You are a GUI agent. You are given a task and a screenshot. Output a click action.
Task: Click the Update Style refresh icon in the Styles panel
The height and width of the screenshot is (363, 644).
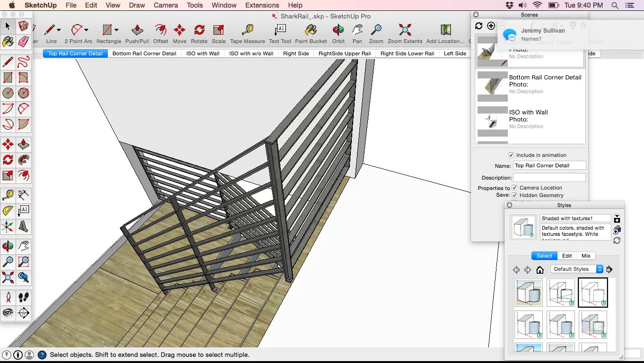tap(617, 241)
